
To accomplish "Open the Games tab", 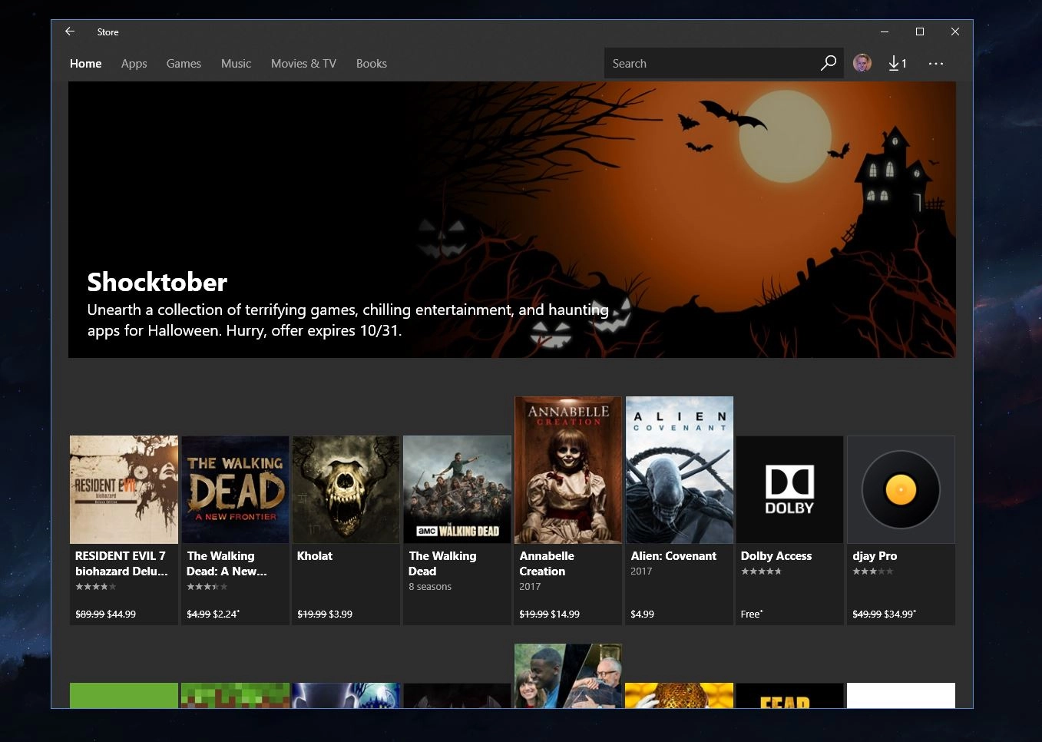I will click(x=184, y=64).
